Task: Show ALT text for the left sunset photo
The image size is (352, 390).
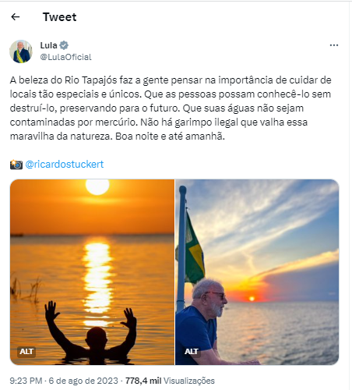Action: click(26, 352)
